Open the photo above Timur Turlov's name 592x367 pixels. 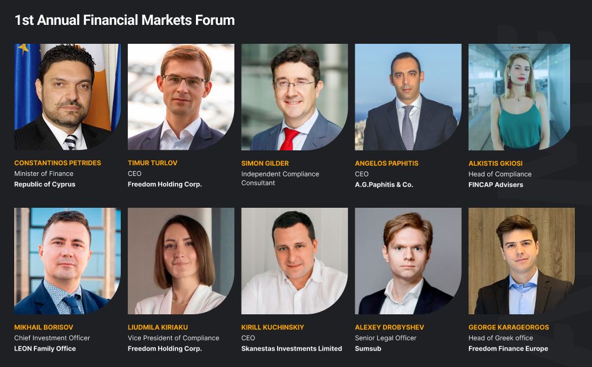181,96
